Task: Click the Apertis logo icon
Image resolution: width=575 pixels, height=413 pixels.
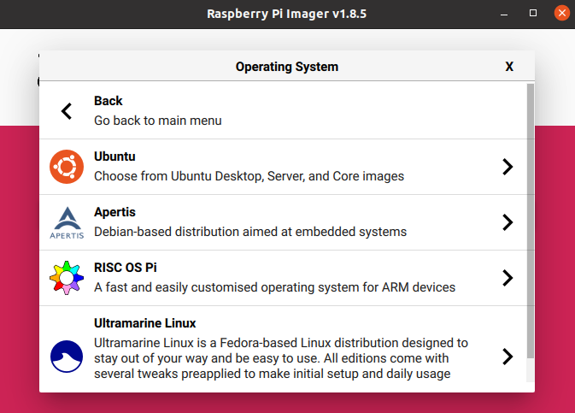Action: coord(67,222)
